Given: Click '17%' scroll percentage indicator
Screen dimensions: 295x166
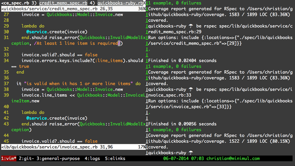Looking at the screenshot, I should (x=142, y=147).
